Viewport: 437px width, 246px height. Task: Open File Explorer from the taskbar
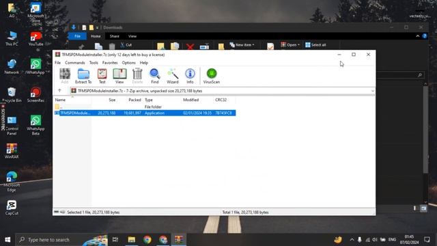coord(132,240)
